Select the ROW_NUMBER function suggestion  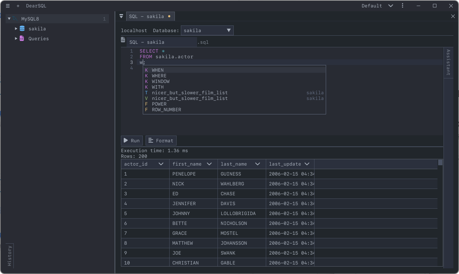coord(234,110)
